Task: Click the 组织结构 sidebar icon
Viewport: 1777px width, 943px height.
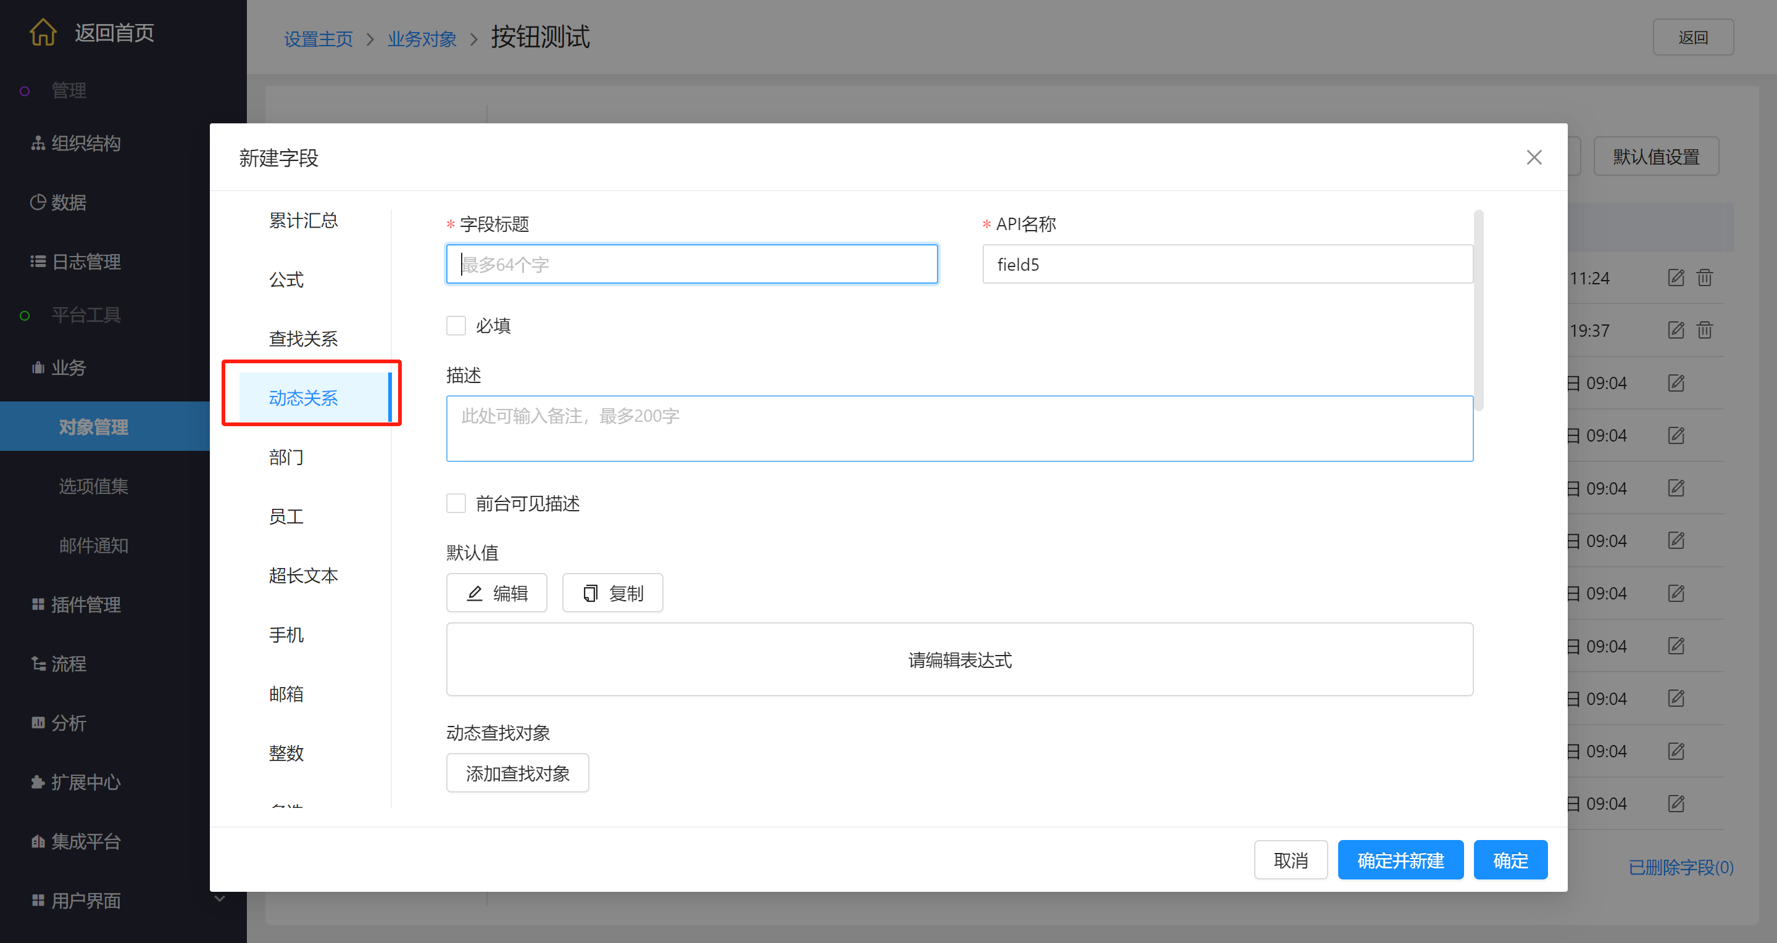Action: (38, 143)
